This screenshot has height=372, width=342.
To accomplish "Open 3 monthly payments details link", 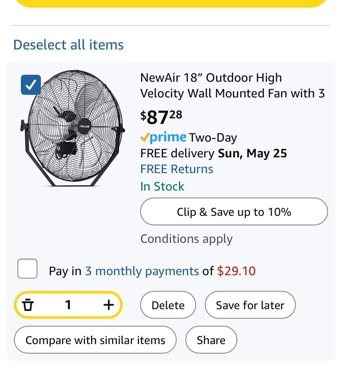I will 142,271.
